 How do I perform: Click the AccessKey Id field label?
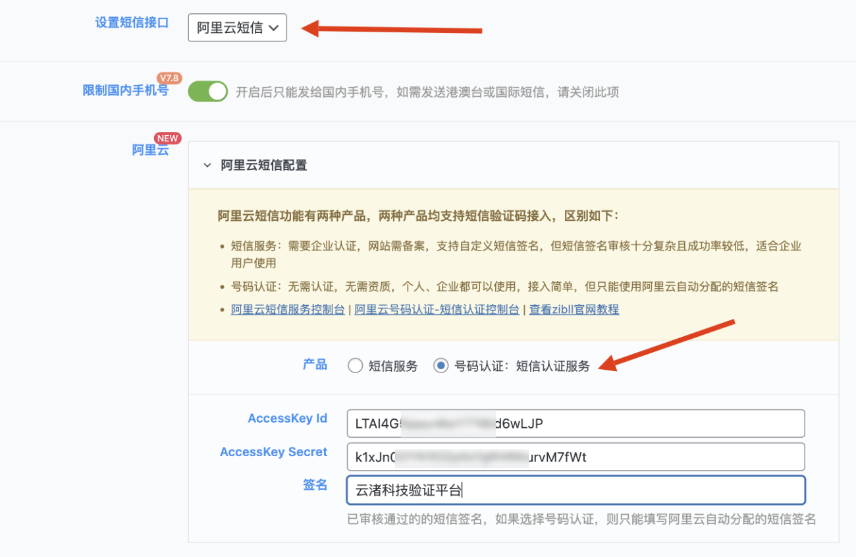tap(287, 418)
